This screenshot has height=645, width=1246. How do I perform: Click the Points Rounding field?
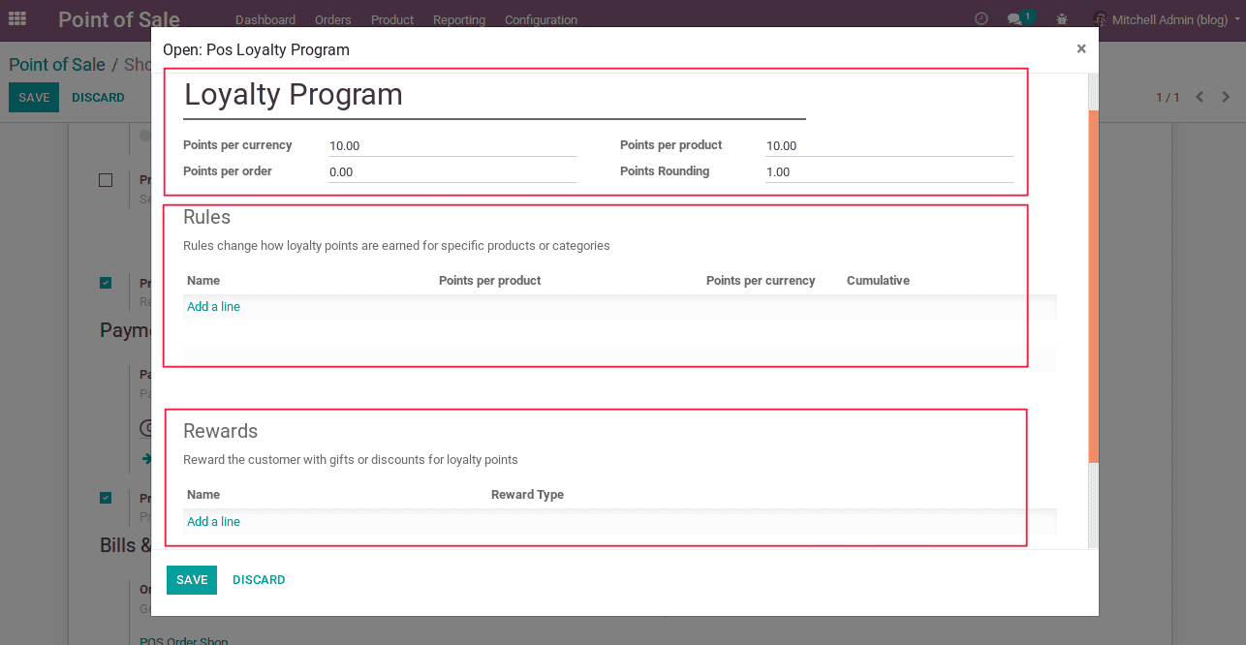click(889, 172)
